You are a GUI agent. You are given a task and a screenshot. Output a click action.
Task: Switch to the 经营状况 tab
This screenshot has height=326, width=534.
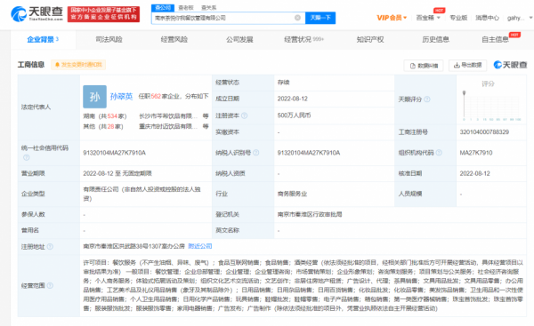(303, 39)
